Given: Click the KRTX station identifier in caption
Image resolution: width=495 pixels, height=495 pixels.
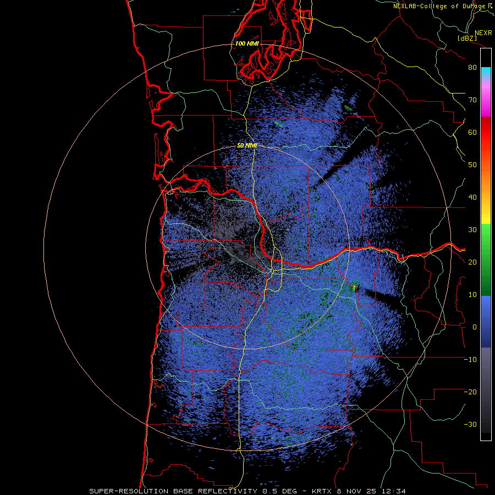Looking at the screenshot, I should click(x=322, y=491).
